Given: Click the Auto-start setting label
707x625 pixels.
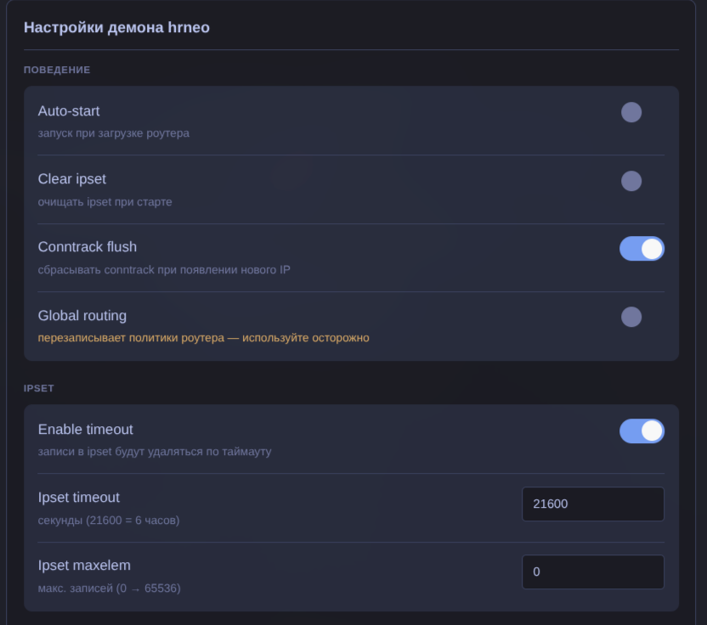Looking at the screenshot, I should click(69, 111).
